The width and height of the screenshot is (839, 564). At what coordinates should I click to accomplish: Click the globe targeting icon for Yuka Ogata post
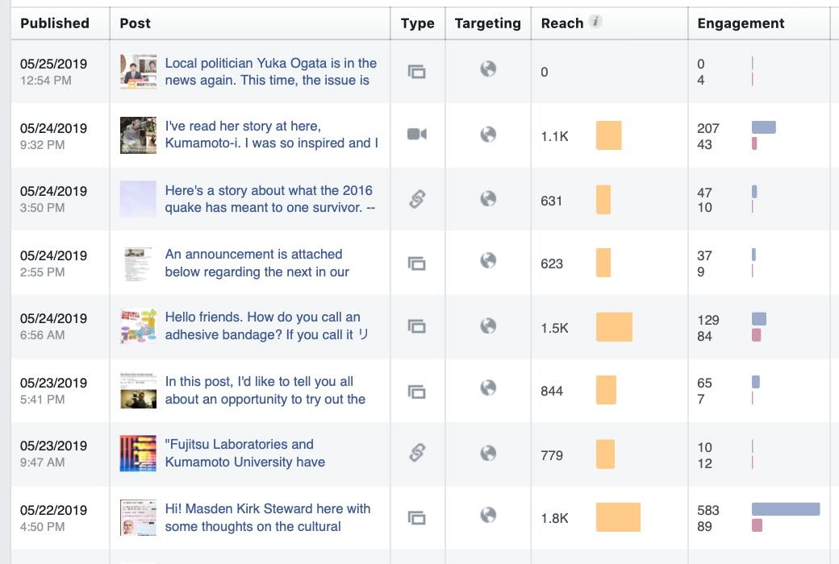pyautogui.click(x=487, y=69)
